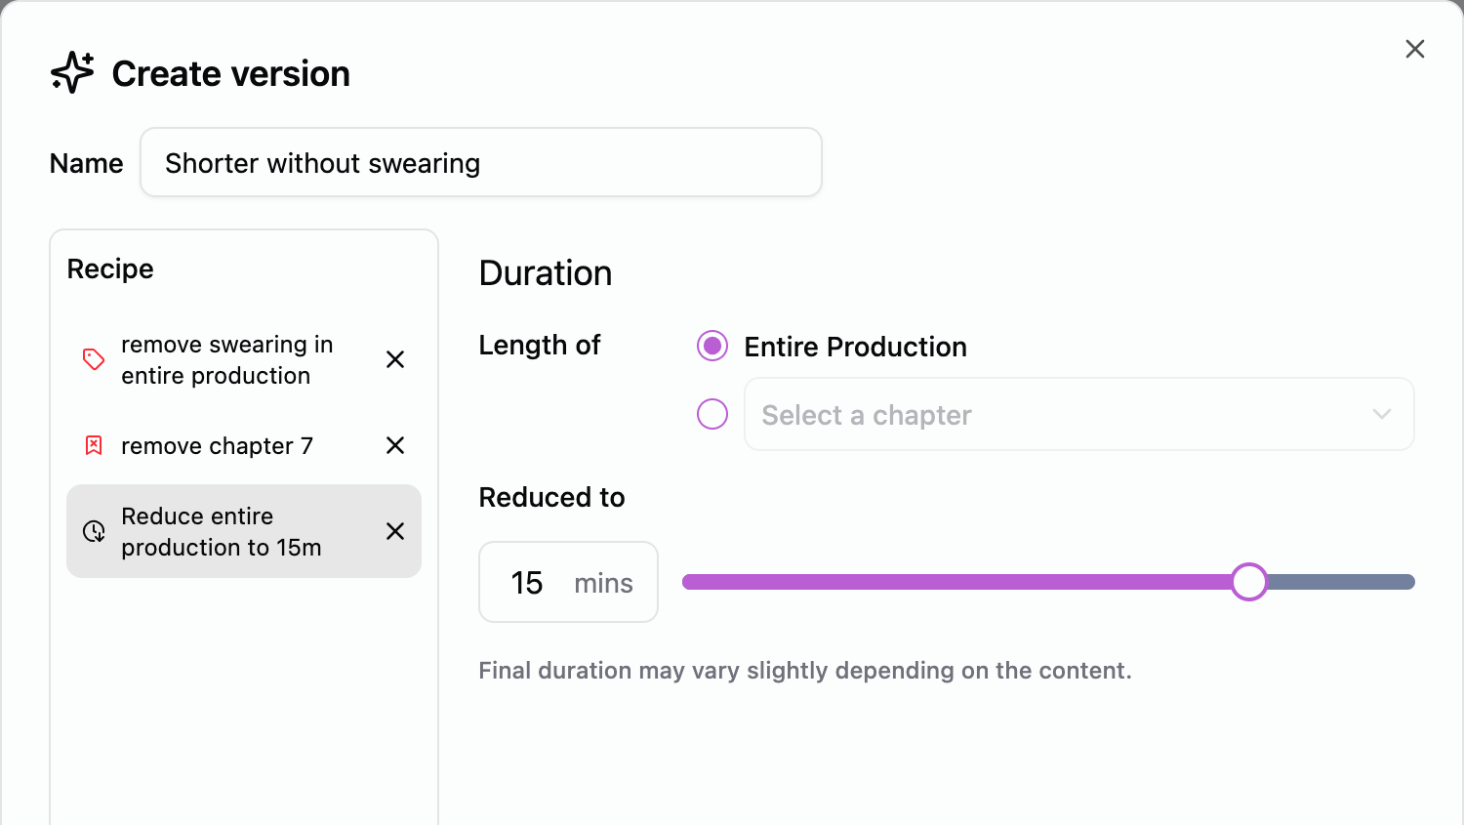Click the Duration section heading

point(545,273)
